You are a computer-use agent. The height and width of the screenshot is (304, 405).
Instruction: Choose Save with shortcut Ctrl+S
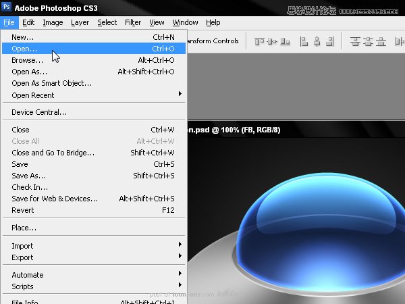coord(94,164)
